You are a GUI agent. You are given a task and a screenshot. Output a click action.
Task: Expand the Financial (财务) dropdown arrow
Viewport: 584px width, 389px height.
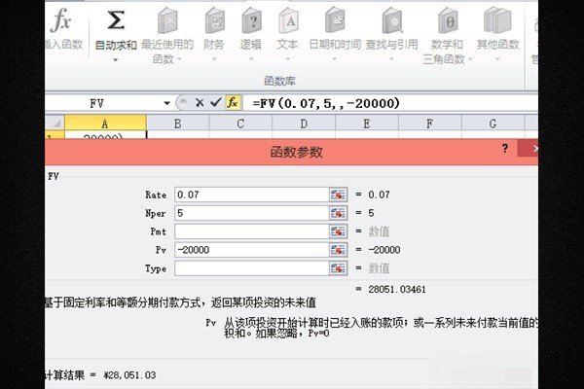pyautogui.click(x=214, y=58)
